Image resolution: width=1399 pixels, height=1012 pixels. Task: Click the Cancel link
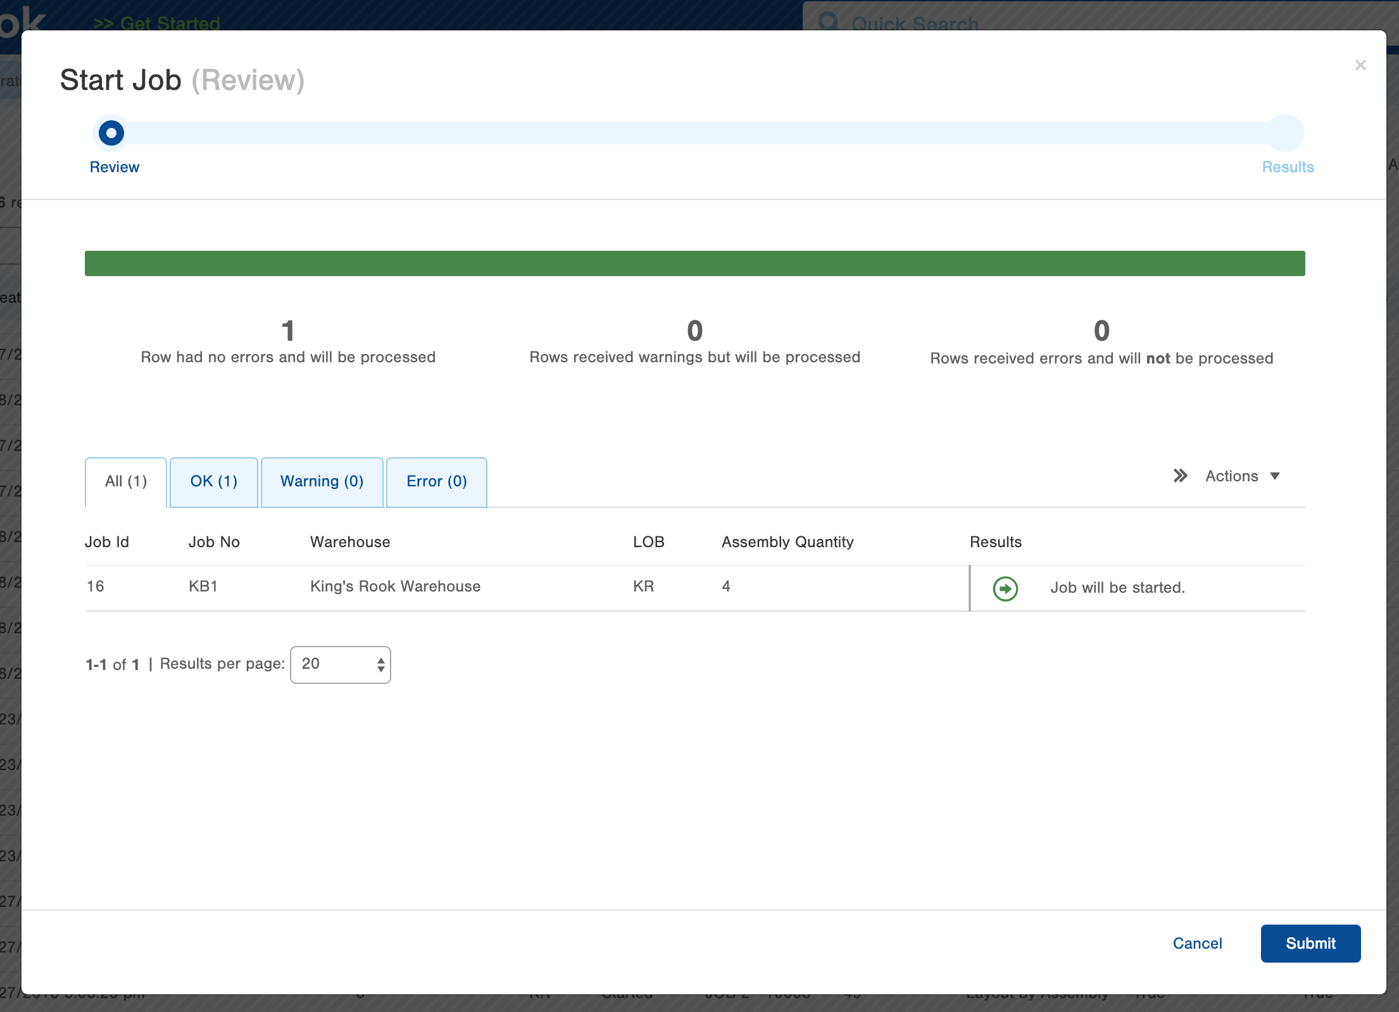pyautogui.click(x=1197, y=943)
